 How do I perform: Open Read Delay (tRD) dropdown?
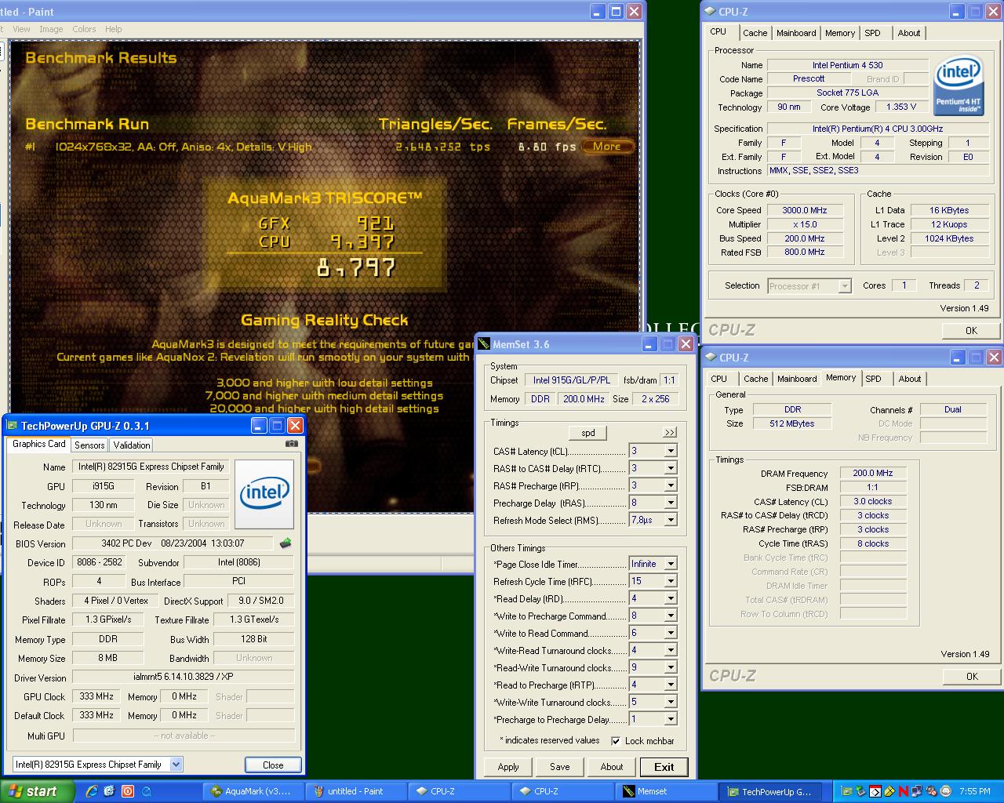[671, 598]
